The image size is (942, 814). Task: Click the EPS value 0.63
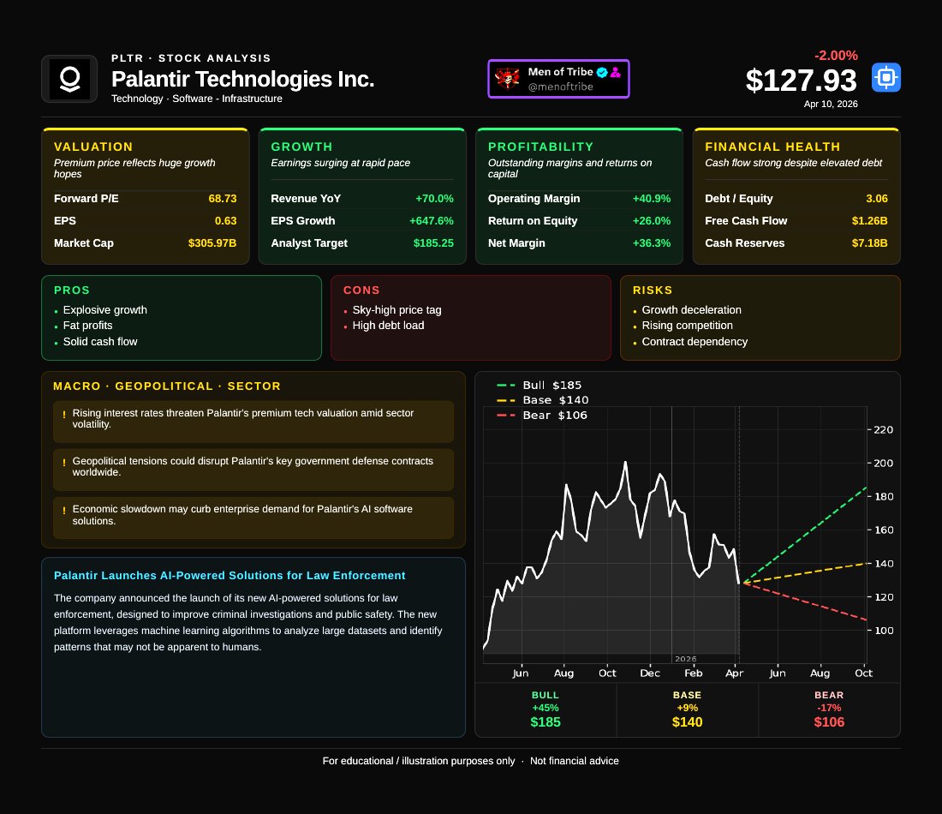click(225, 220)
